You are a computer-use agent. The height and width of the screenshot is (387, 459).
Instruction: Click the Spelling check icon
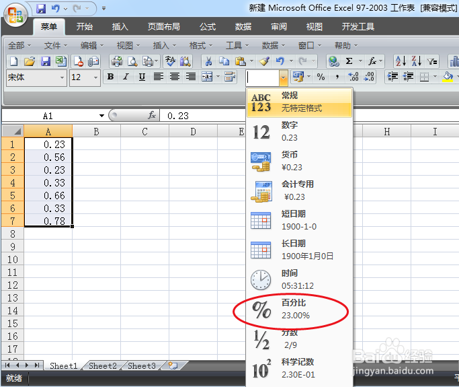tap(170, 61)
